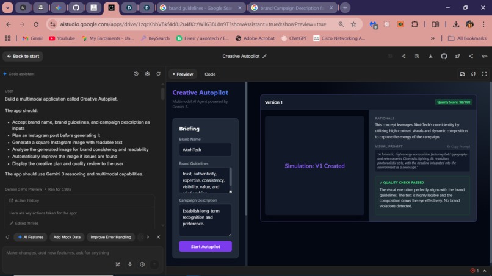Open ChatGPT bookmark
Viewport: 492px width, 276px height.
click(x=294, y=38)
